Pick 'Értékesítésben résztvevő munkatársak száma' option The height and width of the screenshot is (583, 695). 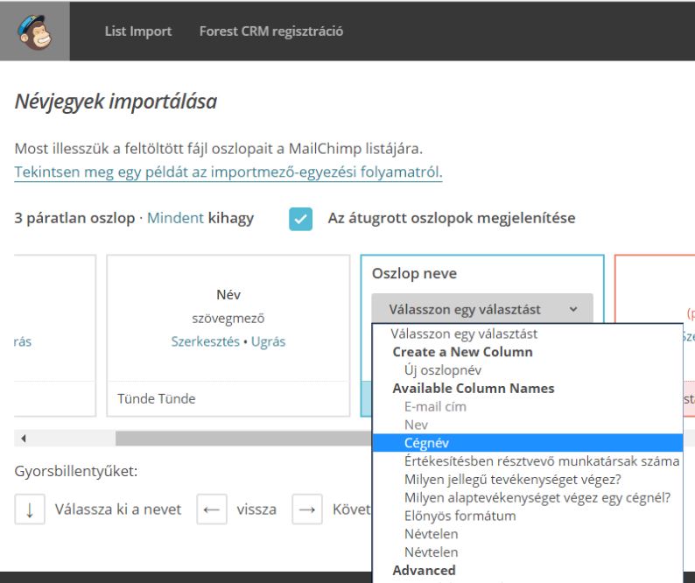pyautogui.click(x=541, y=461)
